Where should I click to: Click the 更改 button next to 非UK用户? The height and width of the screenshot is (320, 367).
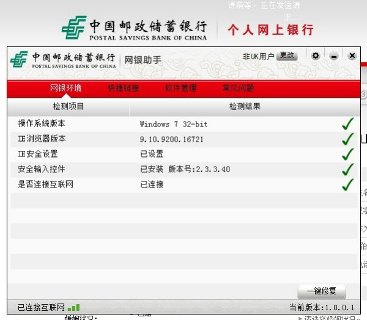pyautogui.click(x=287, y=56)
